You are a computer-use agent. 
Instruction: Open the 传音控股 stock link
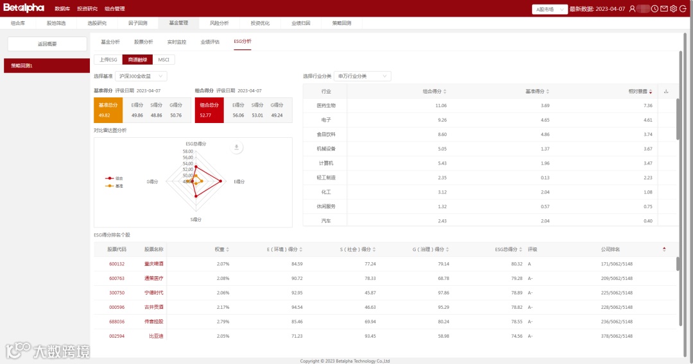pos(154,322)
